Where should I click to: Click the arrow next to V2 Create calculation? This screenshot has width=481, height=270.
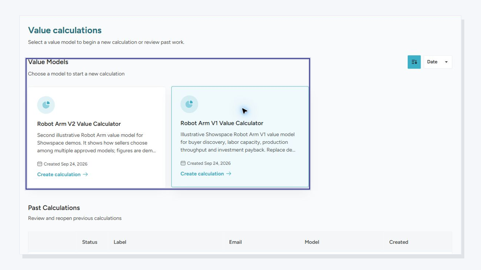[x=85, y=174]
